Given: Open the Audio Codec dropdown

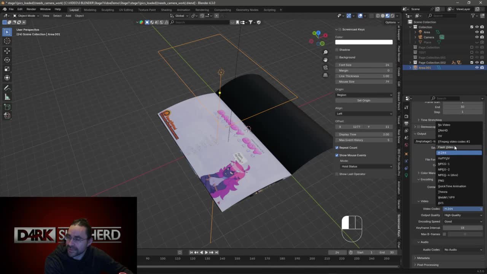Looking at the screenshot, I should (x=463, y=250).
